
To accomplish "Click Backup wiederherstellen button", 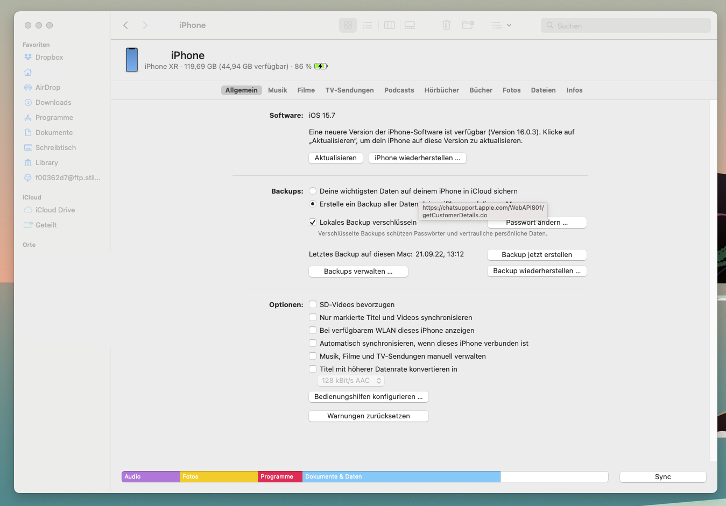I will point(537,271).
